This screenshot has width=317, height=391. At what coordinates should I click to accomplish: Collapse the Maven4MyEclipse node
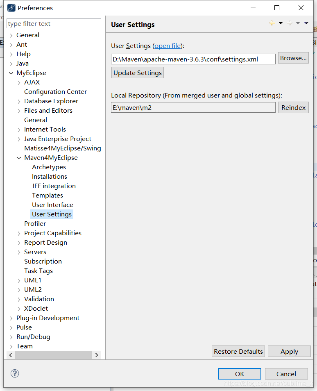(19, 158)
